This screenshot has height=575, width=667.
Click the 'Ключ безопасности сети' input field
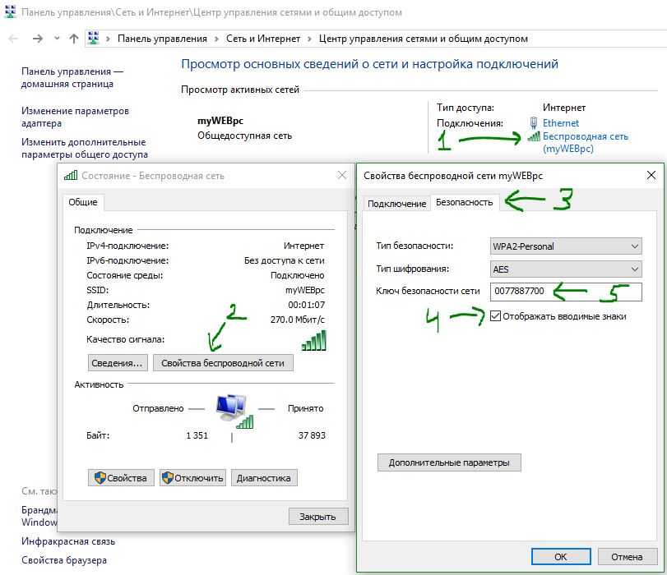566,292
